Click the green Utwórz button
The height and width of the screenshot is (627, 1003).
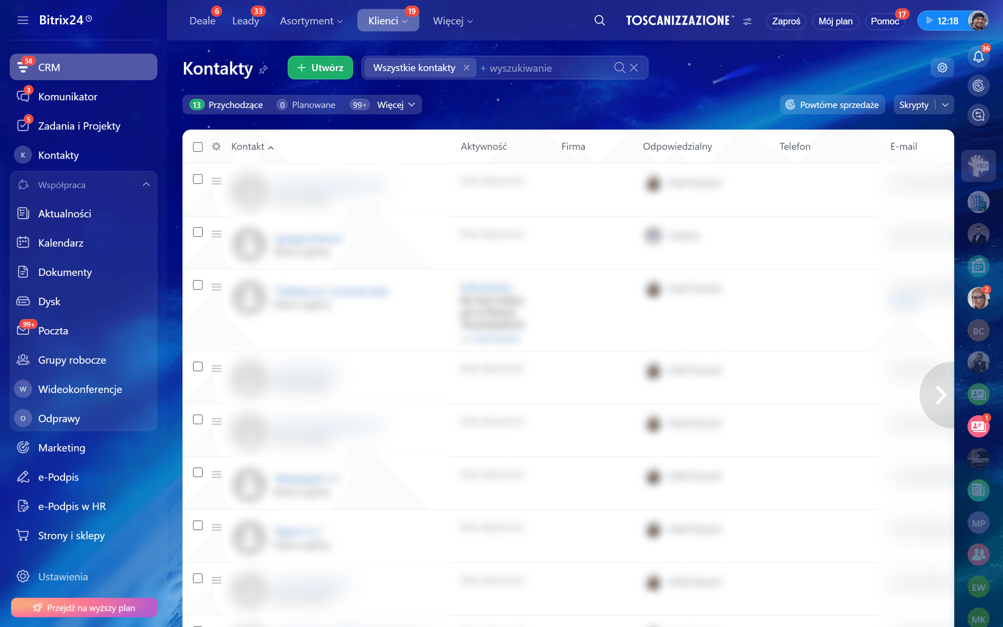pos(320,68)
